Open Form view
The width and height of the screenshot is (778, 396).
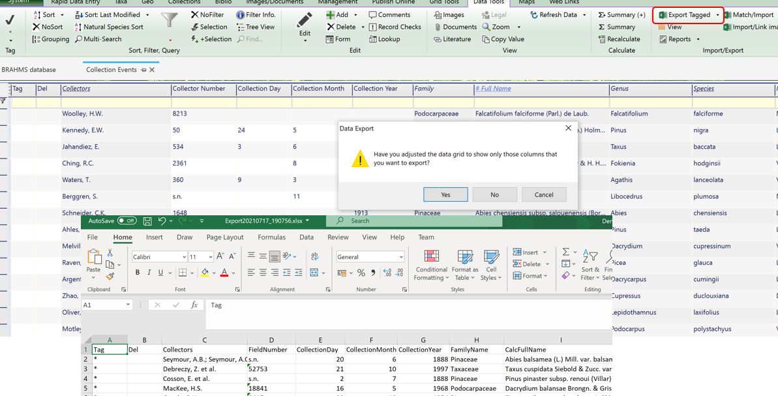point(338,38)
